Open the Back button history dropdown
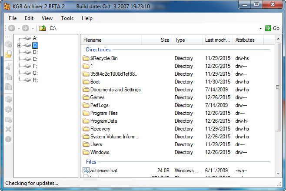This screenshot has width=286, height=191. coord(19,28)
